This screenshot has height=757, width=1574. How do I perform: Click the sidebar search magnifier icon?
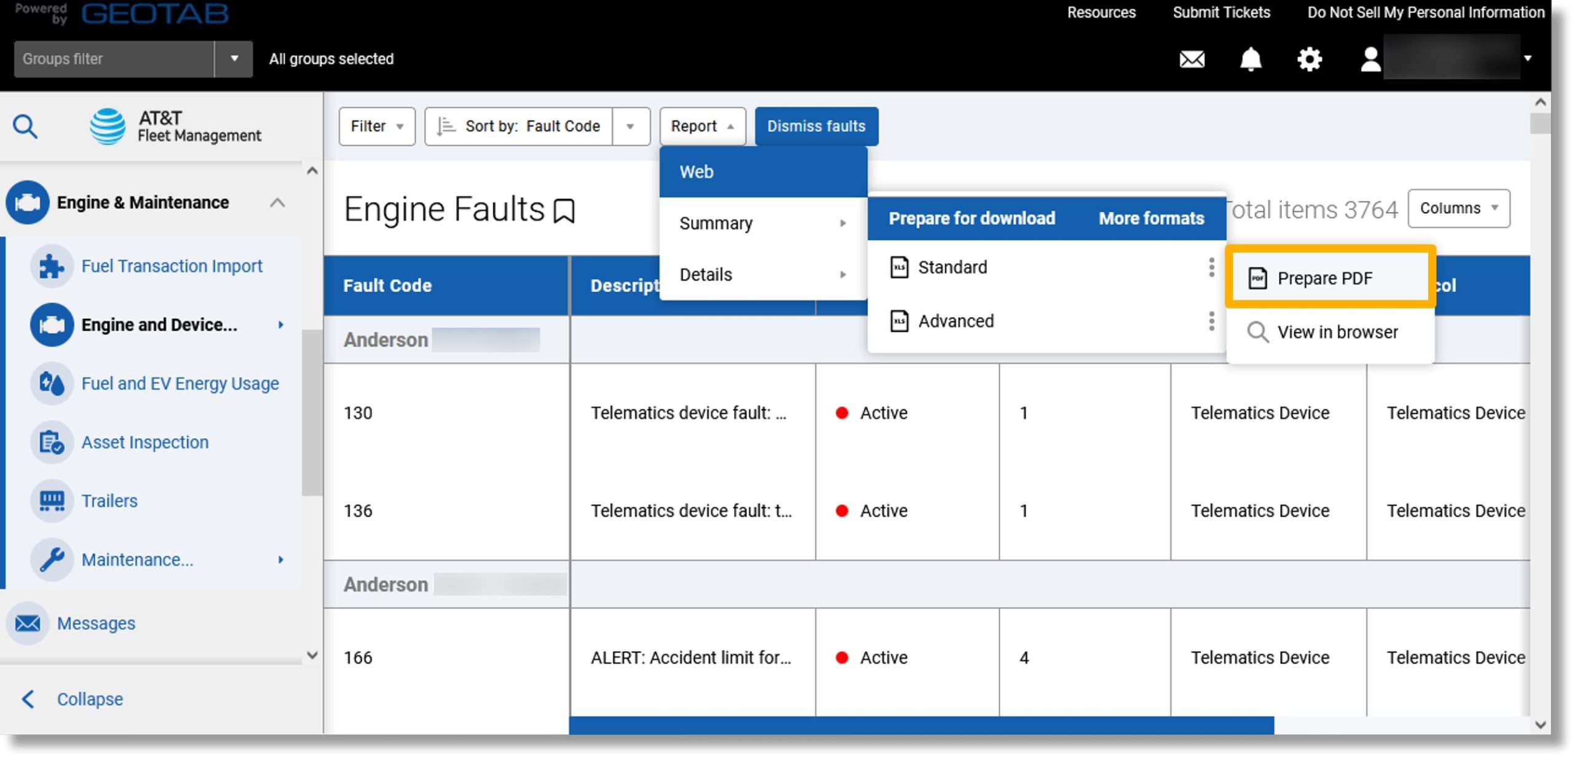pyautogui.click(x=25, y=127)
